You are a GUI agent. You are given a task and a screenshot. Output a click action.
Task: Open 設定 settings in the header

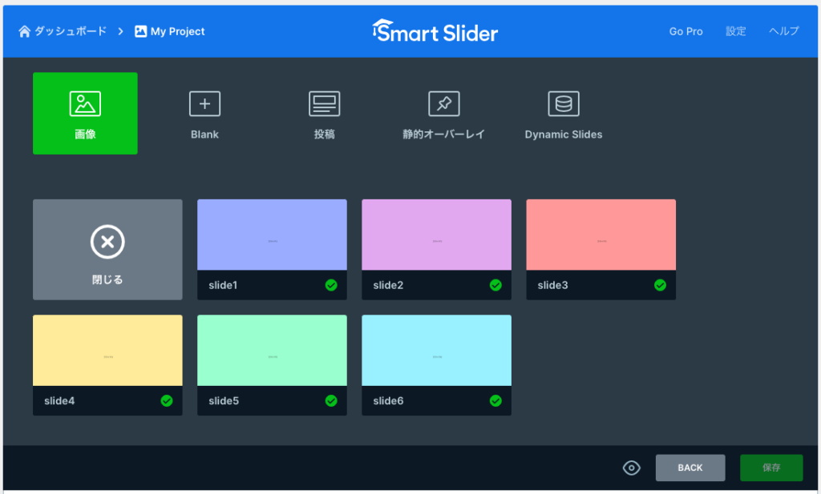click(x=735, y=31)
